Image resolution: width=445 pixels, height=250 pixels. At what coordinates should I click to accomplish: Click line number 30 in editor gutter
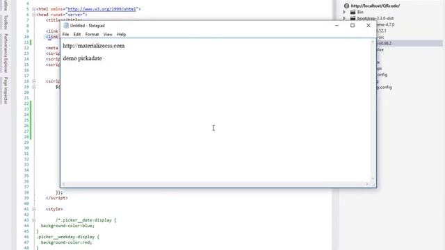pyautogui.click(x=26, y=148)
